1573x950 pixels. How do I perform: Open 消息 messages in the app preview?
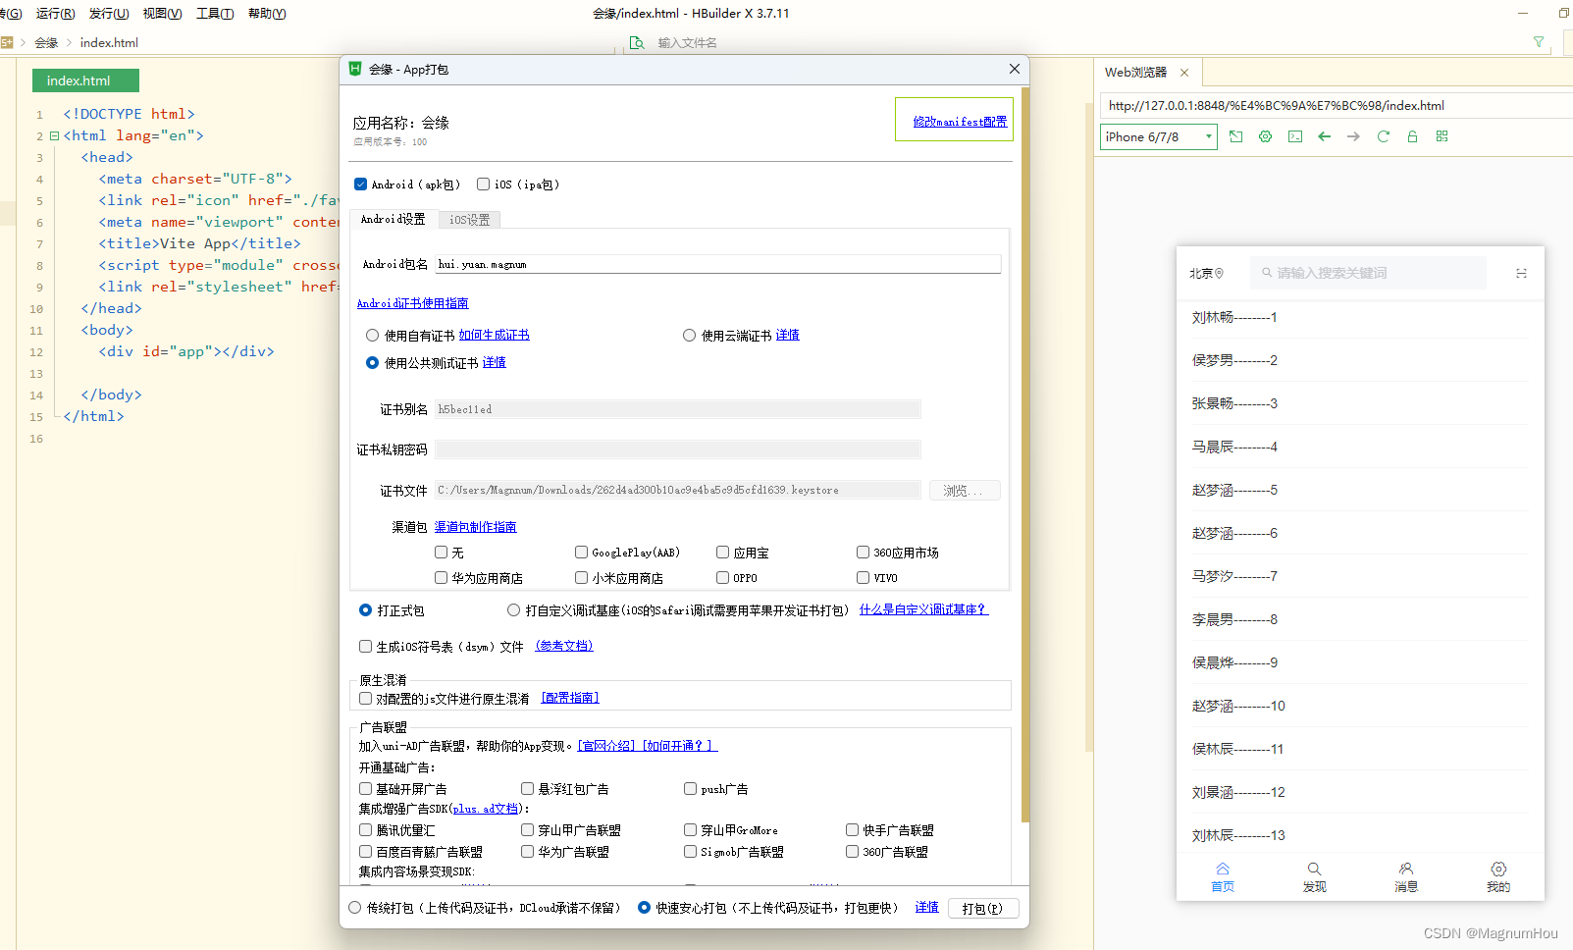pyautogui.click(x=1405, y=874)
